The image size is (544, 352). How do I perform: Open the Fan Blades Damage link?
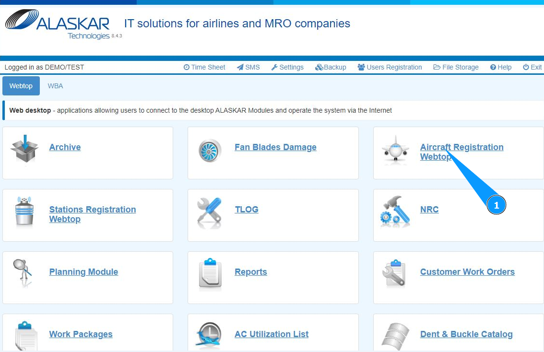pos(275,147)
